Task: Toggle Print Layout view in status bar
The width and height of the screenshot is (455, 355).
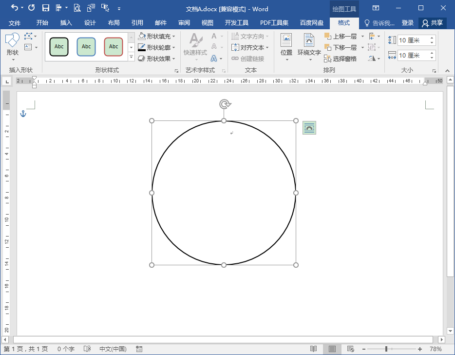Action: pyautogui.click(x=332, y=349)
